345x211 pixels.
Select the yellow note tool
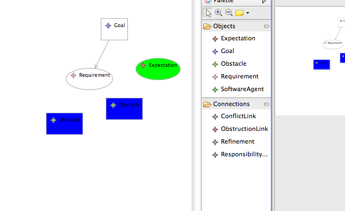coord(239,13)
